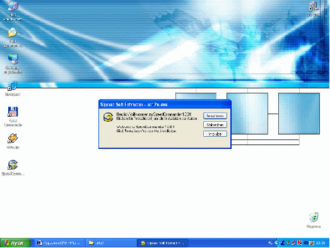Open the Start (пуск) menu button
The image size is (330, 248).
(15, 243)
